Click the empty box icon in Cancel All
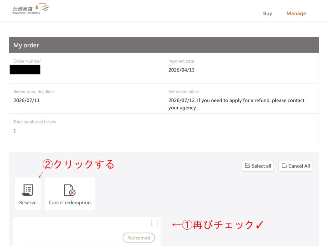 click(x=284, y=165)
